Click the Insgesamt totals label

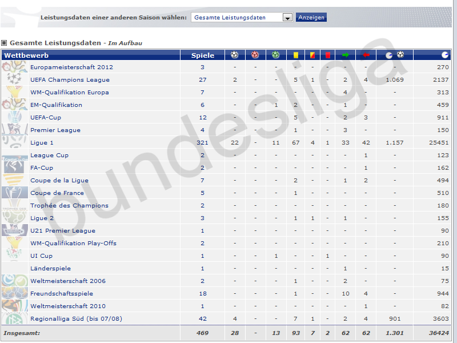22,333
